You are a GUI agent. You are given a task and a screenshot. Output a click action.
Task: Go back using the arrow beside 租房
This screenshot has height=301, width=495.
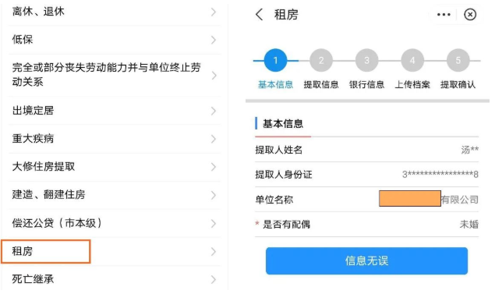[x=259, y=15]
